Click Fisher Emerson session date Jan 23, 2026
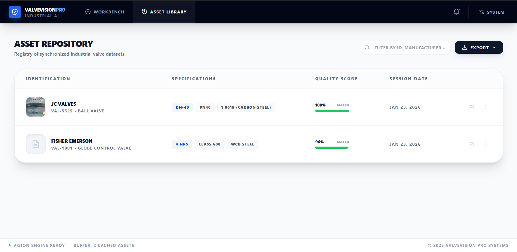This screenshot has height=252, width=517. coord(405,144)
